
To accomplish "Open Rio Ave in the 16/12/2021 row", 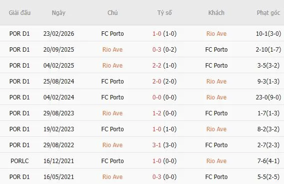I will pos(217,161).
